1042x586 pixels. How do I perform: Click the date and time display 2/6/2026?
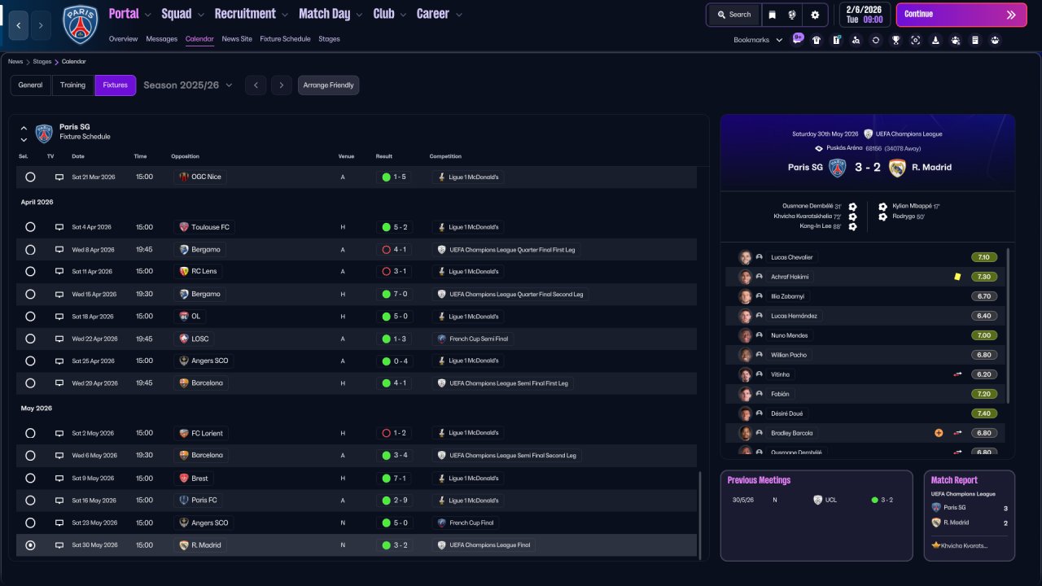point(865,15)
